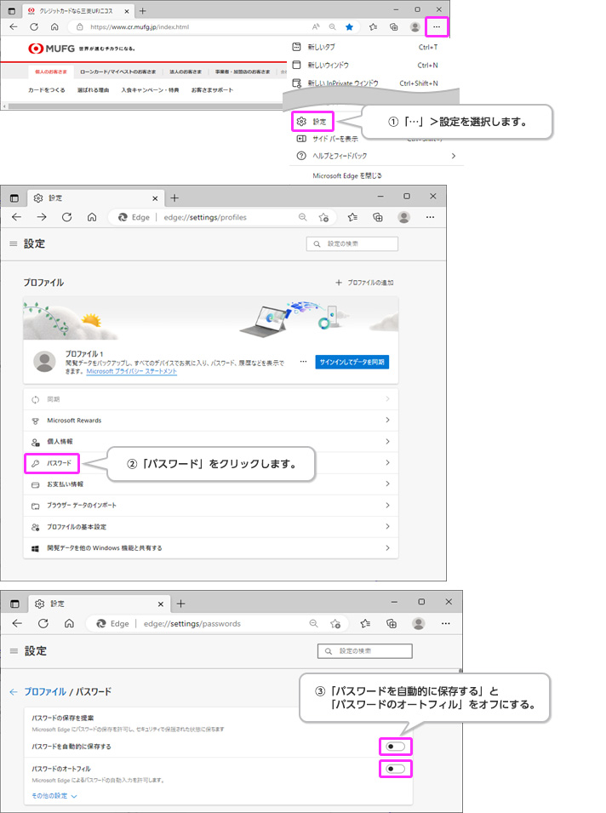The width and height of the screenshot is (606, 813).
Task: Click the back arrow next to プロファイル / パスワード
Action: coord(14,692)
